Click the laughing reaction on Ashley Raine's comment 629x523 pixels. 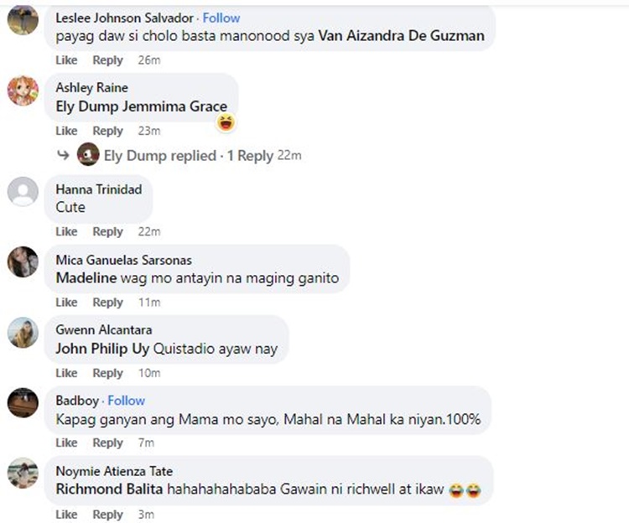pos(225,124)
